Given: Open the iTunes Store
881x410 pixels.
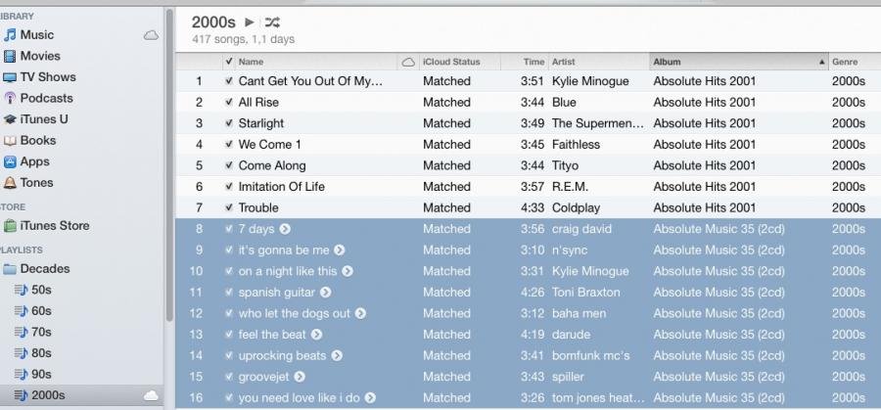Looking at the screenshot, I should (x=55, y=226).
